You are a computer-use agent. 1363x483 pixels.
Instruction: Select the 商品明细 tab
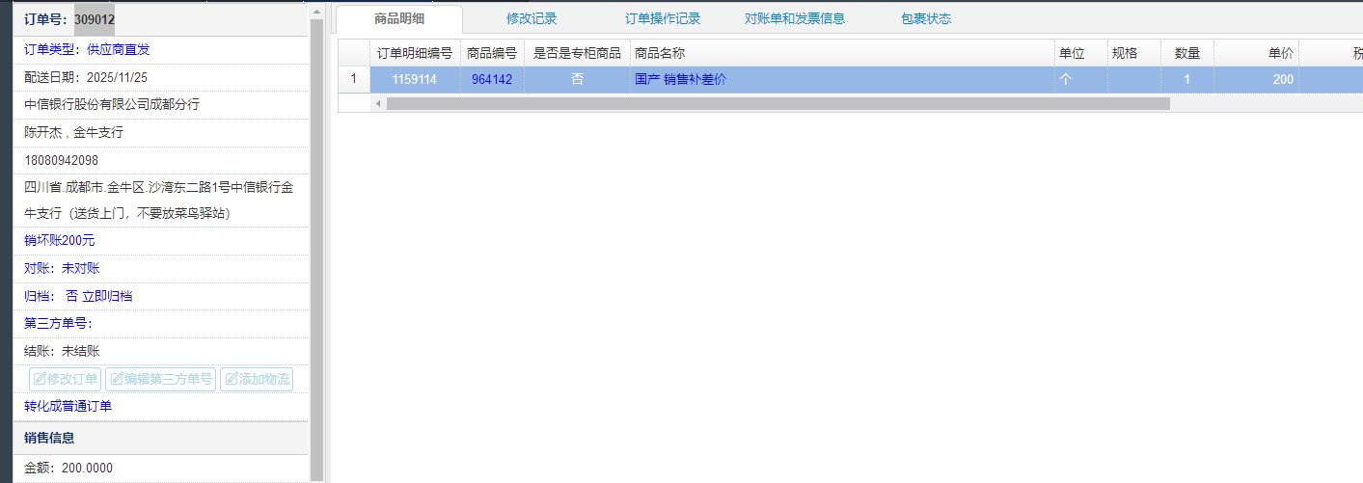[399, 18]
